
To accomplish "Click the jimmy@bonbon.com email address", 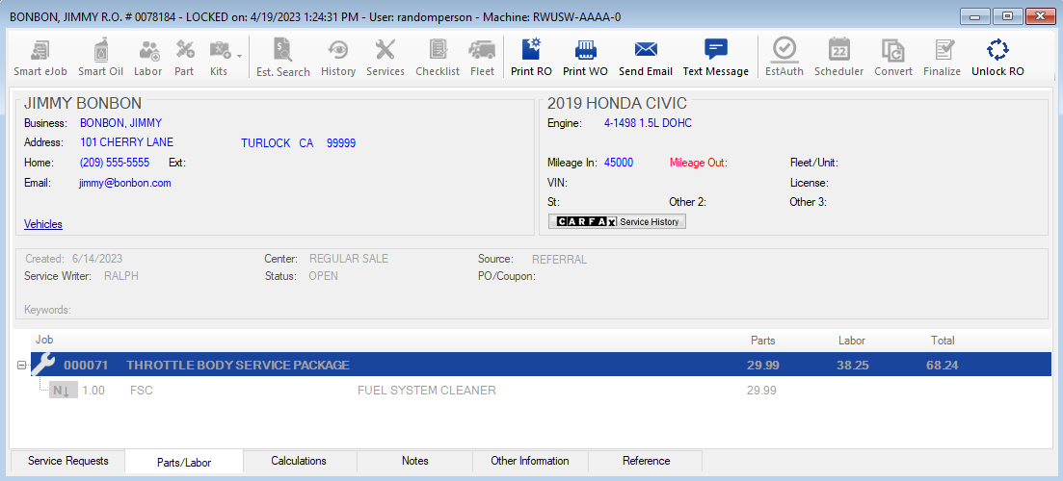I will tap(125, 183).
